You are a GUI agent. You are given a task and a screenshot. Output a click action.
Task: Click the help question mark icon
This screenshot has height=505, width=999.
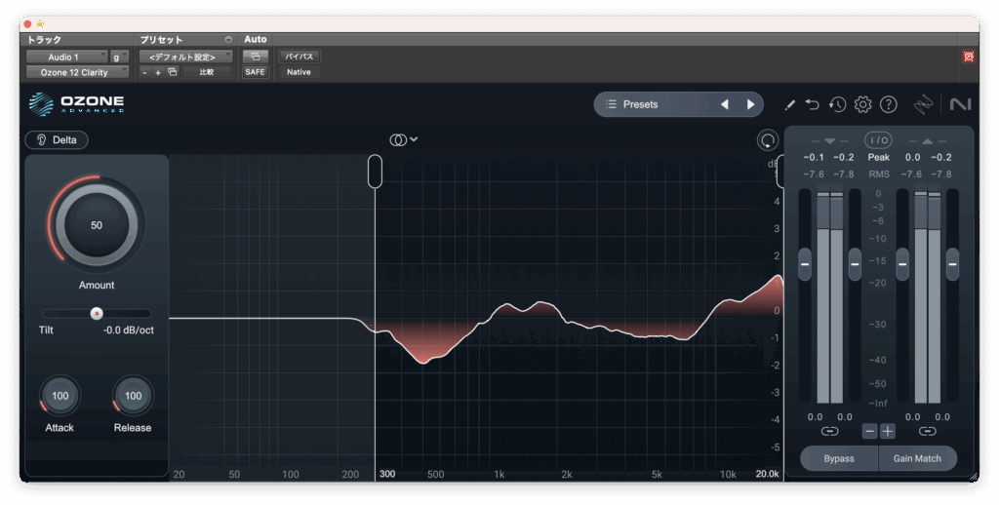(x=888, y=104)
